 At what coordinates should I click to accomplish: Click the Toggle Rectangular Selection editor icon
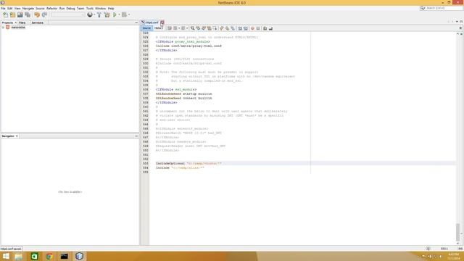[215, 28]
